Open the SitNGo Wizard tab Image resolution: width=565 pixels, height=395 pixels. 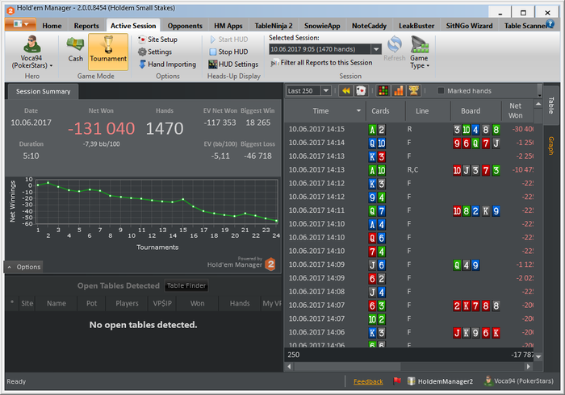[x=469, y=26]
